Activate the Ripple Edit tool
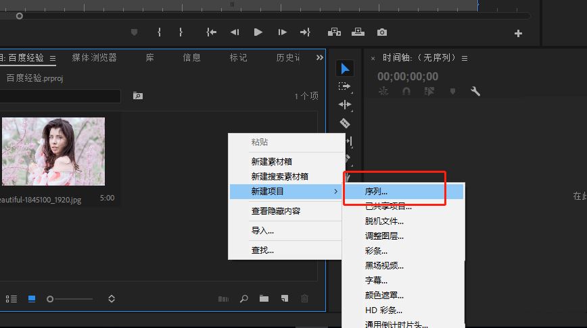The height and width of the screenshot is (328, 587). point(345,105)
